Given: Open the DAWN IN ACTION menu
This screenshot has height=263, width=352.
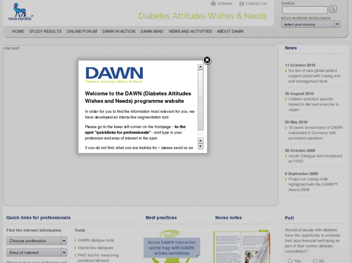Looking at the screenshot, I should click(x=119, y=31).
